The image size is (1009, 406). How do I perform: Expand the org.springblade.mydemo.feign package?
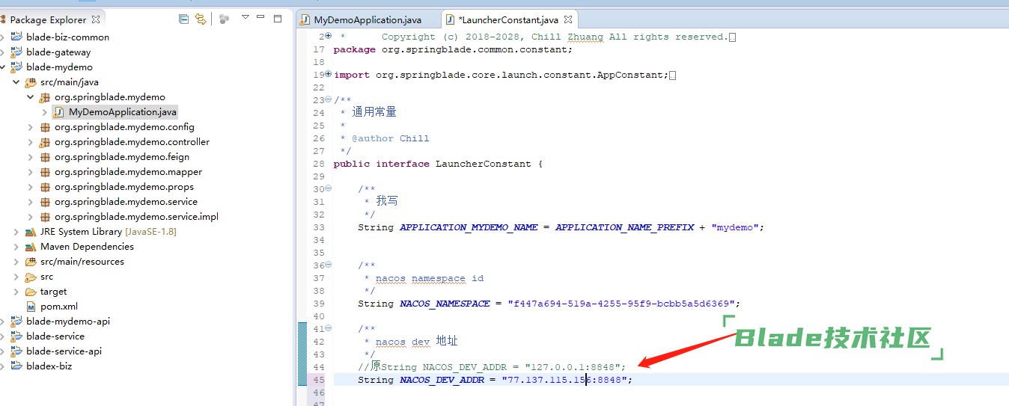[31, 157]
